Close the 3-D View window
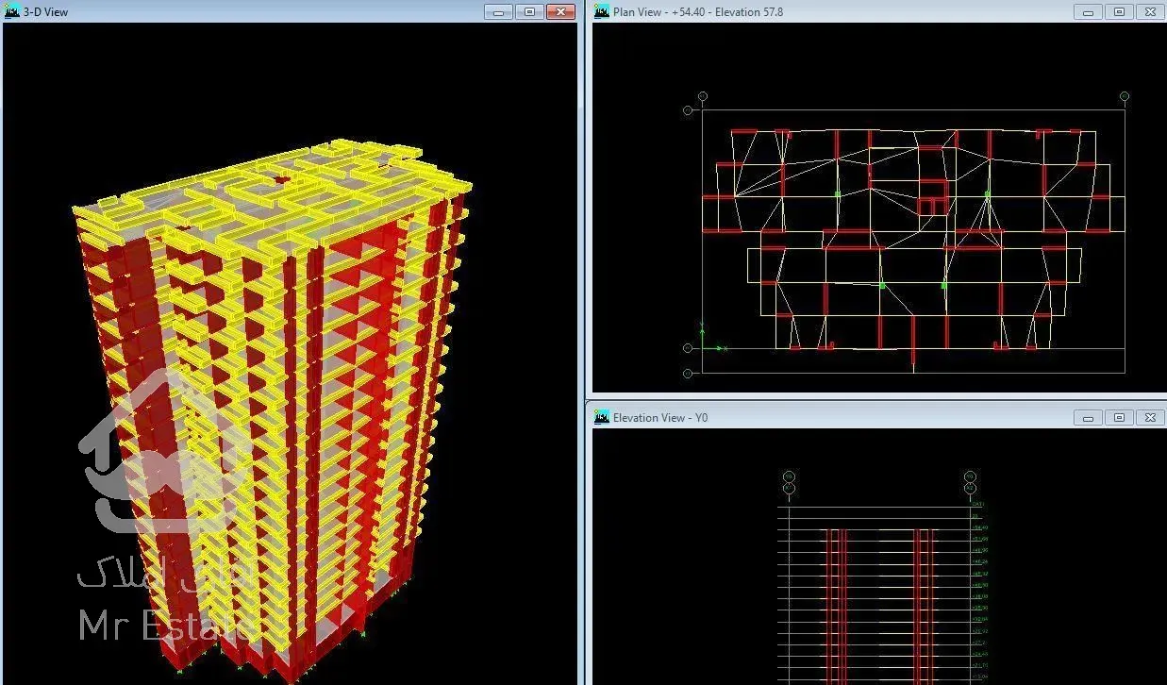The image size is (1167, 685). click(x=560, y=12)
